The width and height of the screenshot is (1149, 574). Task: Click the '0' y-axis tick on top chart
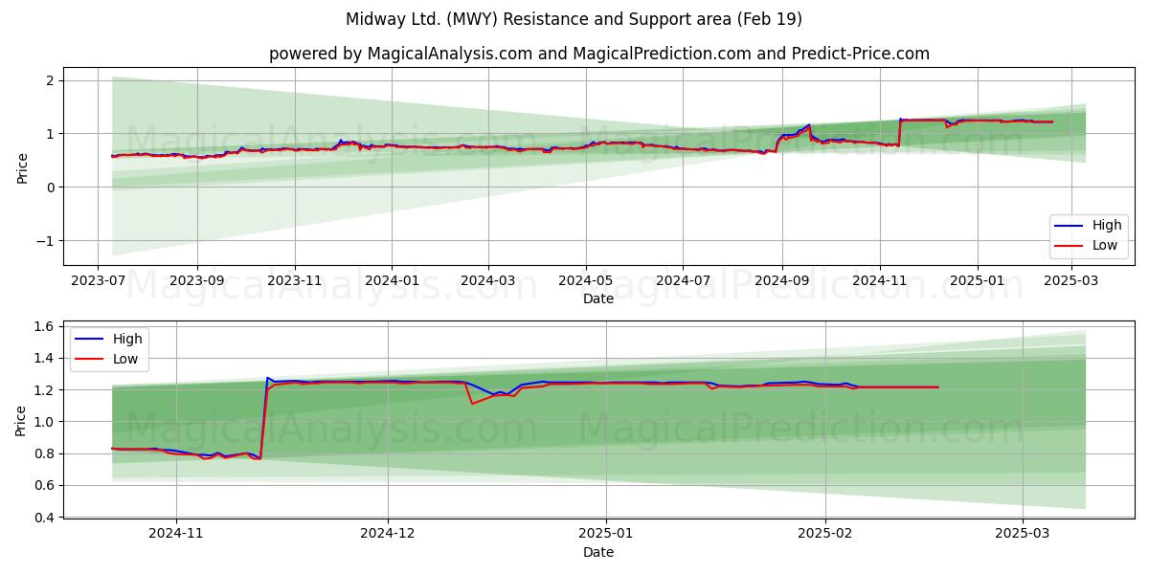pyautogui.click(x=50, y=188)
